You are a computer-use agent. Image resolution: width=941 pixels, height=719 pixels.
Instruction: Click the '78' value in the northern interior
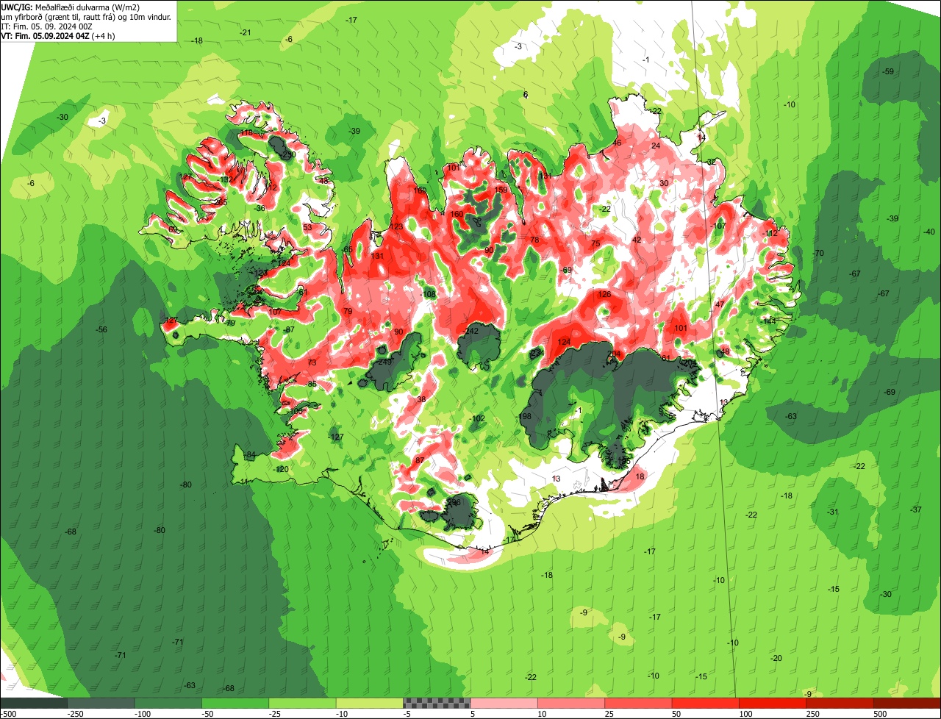pos(534,240)
